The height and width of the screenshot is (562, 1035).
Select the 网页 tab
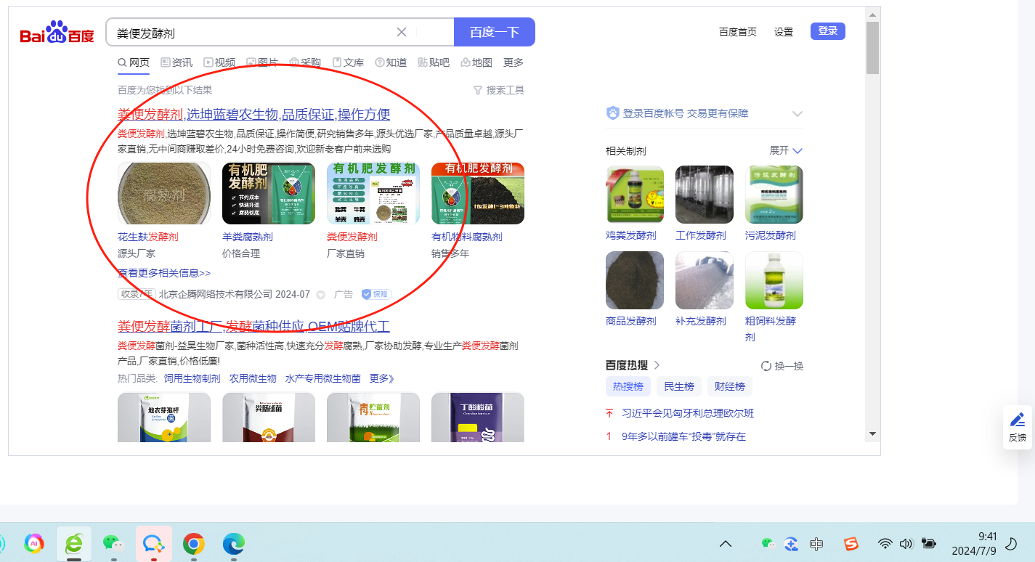(134, 62)
